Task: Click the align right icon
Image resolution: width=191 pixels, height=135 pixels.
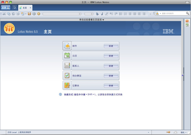Action: pyautogui.click(x=144, y=14)
